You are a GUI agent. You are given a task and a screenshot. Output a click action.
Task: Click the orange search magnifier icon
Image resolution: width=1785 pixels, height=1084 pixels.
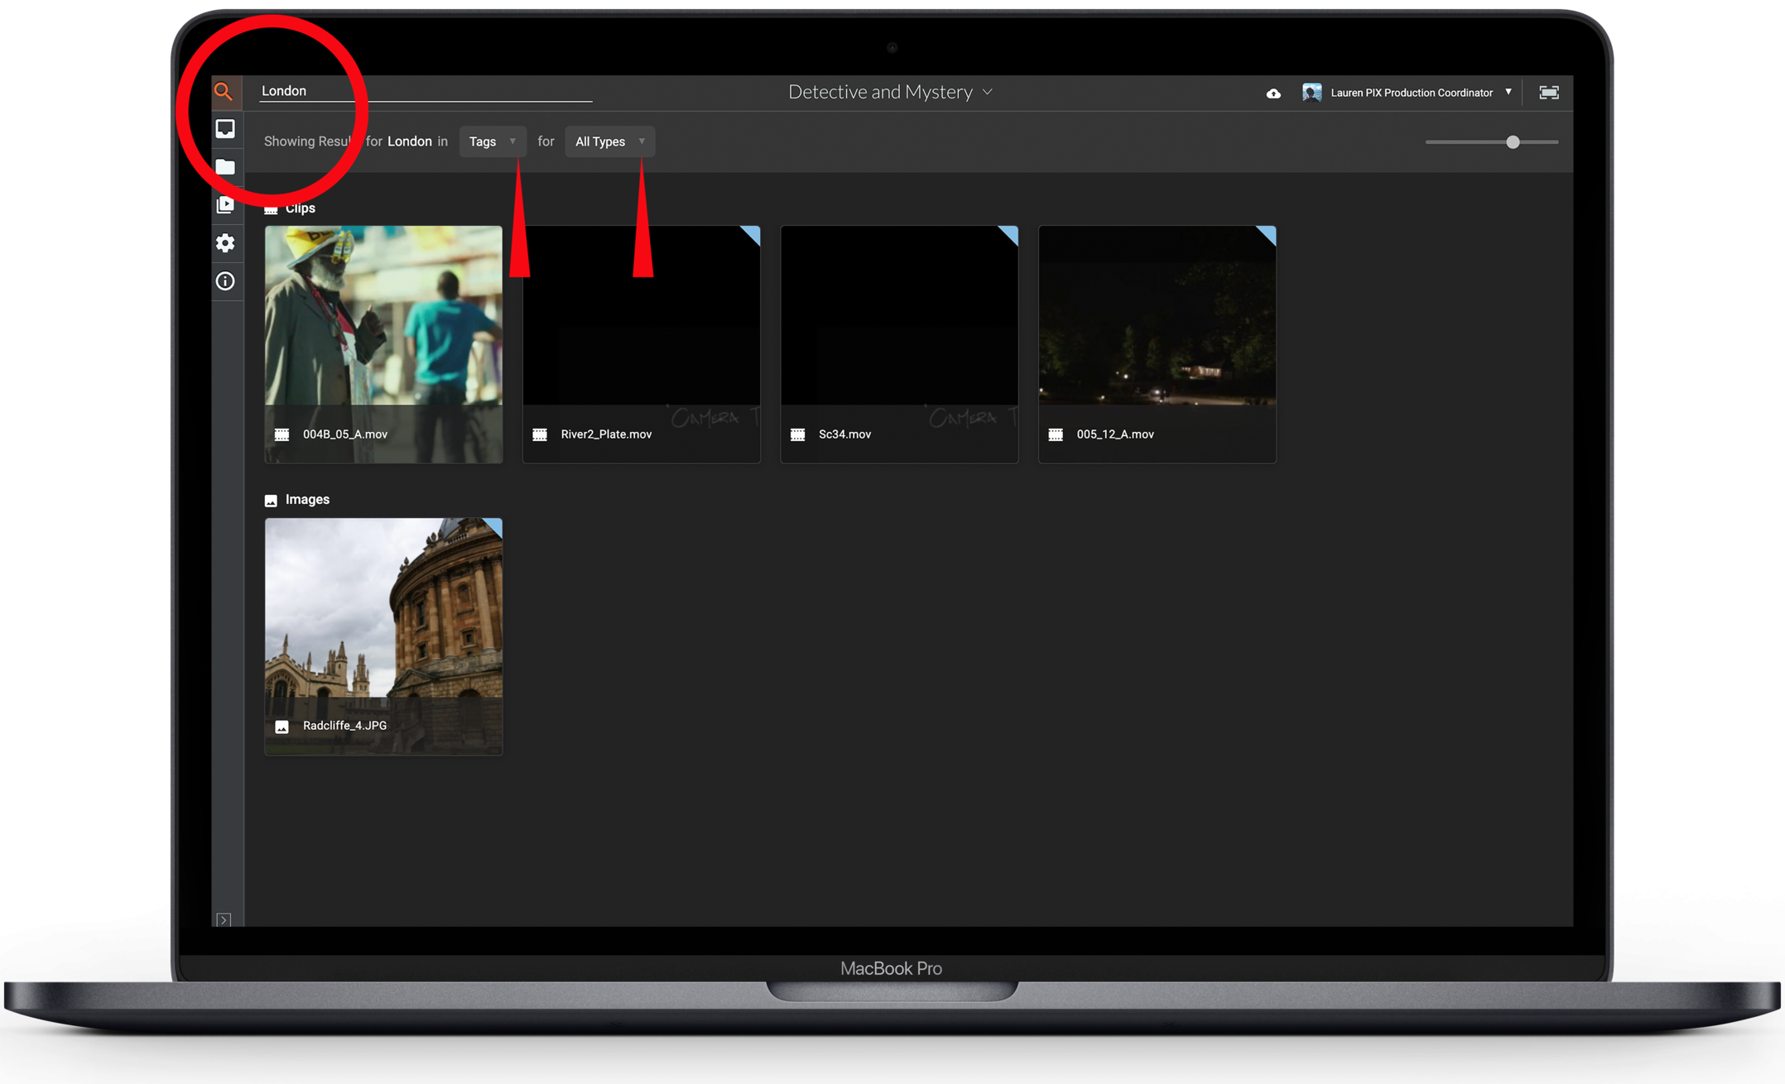click(224, 92)
